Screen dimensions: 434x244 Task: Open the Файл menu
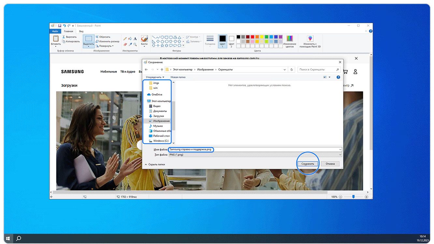pos(55,31)
